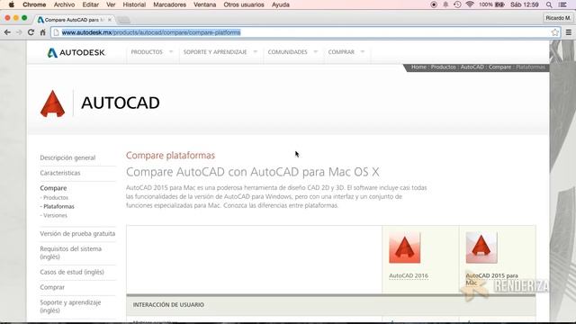Click the Wi-Fi status icon
The image size is (576, 324).
[x=470, y=4]
